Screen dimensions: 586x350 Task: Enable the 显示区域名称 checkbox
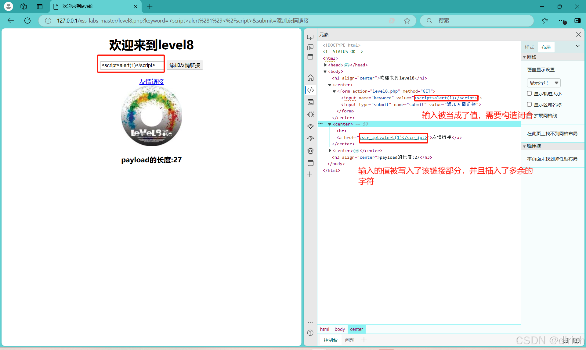pos(530,104)
